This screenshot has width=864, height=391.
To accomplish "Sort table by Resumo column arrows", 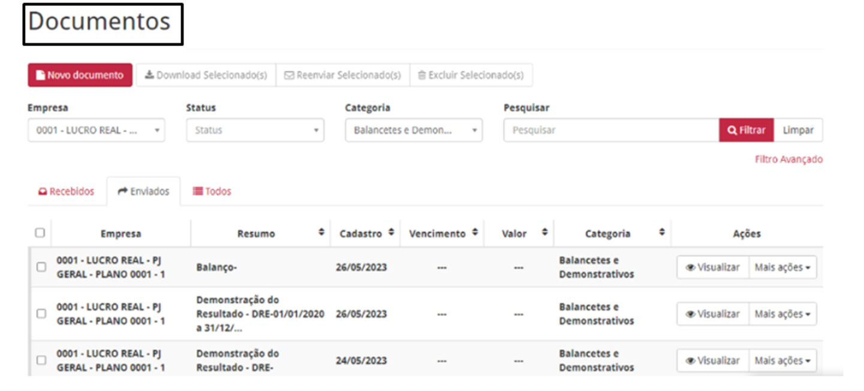I will pyautogui.click(x=321, y=232).
